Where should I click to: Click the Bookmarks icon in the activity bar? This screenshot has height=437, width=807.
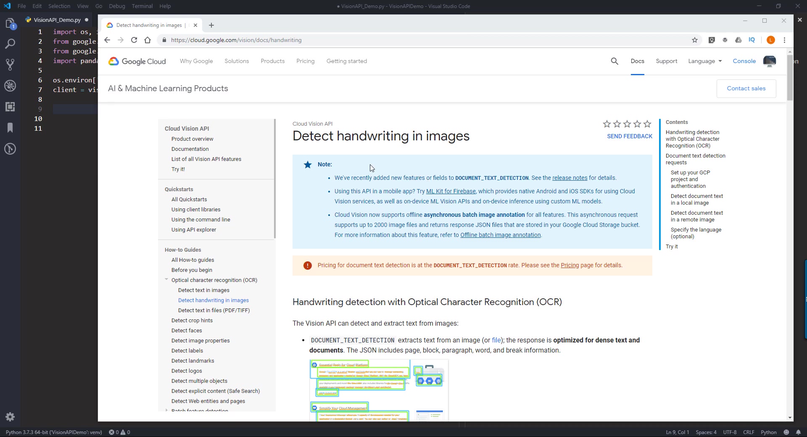10,128
